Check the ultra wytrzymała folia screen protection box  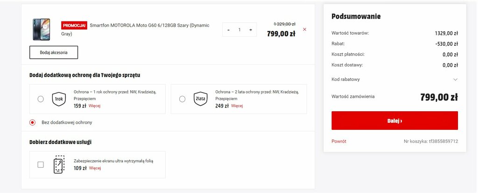pyautogui.click(x=41, y=164)
